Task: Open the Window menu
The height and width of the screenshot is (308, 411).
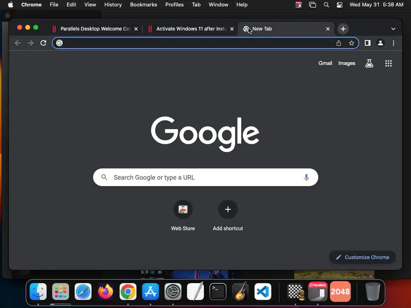Action: click(218, 4)
